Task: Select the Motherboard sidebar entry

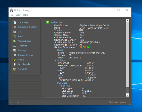Action: click(24, 41)
